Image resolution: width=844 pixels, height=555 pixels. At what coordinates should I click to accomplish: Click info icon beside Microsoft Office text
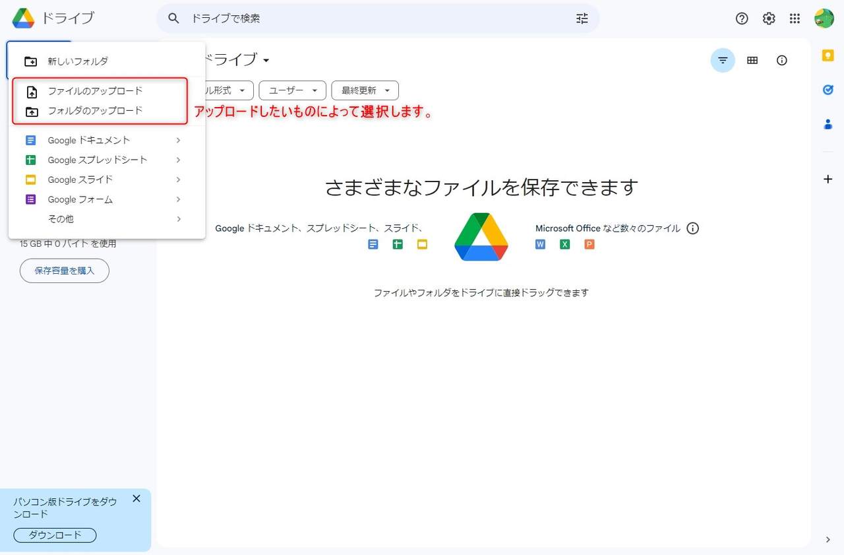692,228
